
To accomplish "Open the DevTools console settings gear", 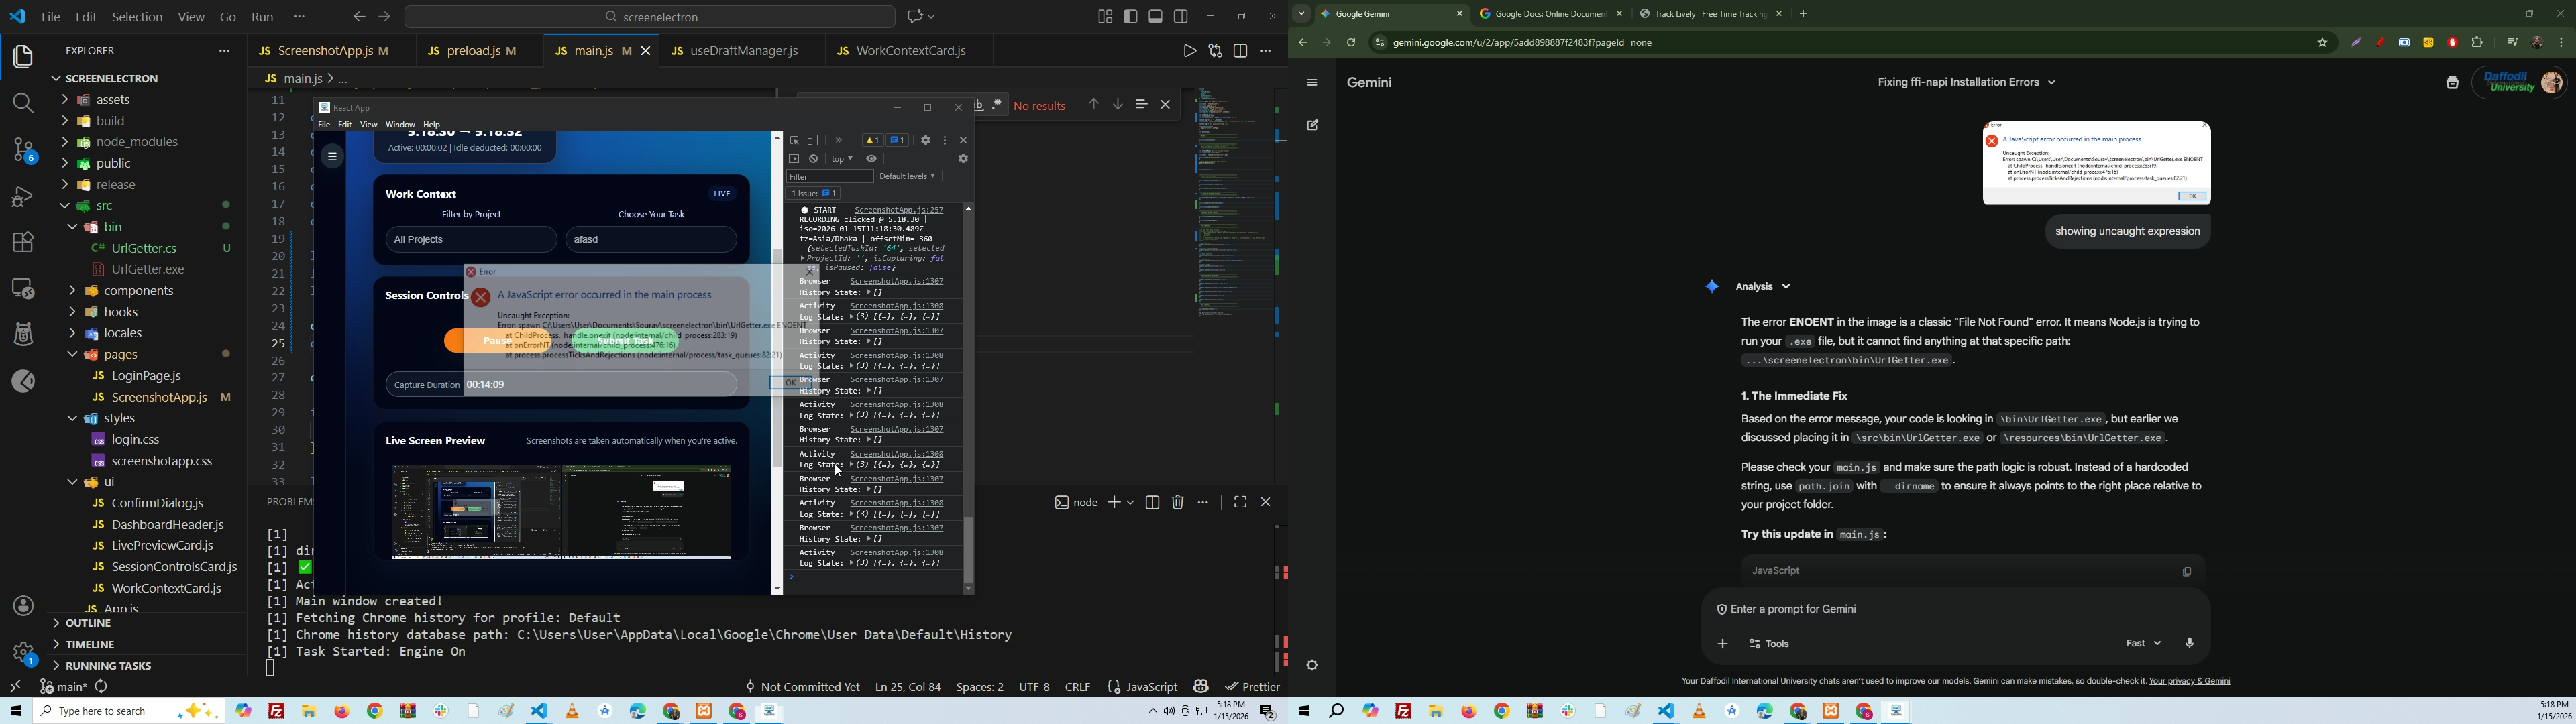I will tap(963, 159).
